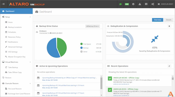The width and height of the screenshot is (175, 97).
Task: Click the Retention Policy clock icon
Action: pos(6,37)
